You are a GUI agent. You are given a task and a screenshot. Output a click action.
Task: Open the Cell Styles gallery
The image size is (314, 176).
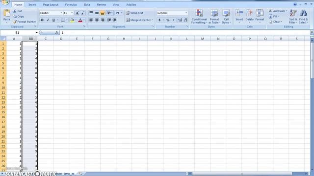coord(226,16)
